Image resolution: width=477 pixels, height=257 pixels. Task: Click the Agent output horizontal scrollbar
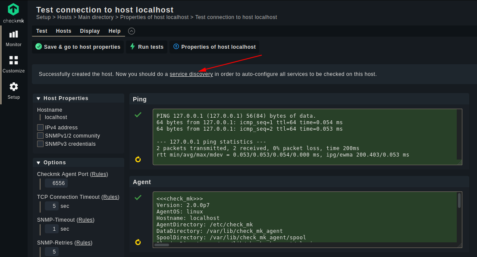(x=162, y=245)
